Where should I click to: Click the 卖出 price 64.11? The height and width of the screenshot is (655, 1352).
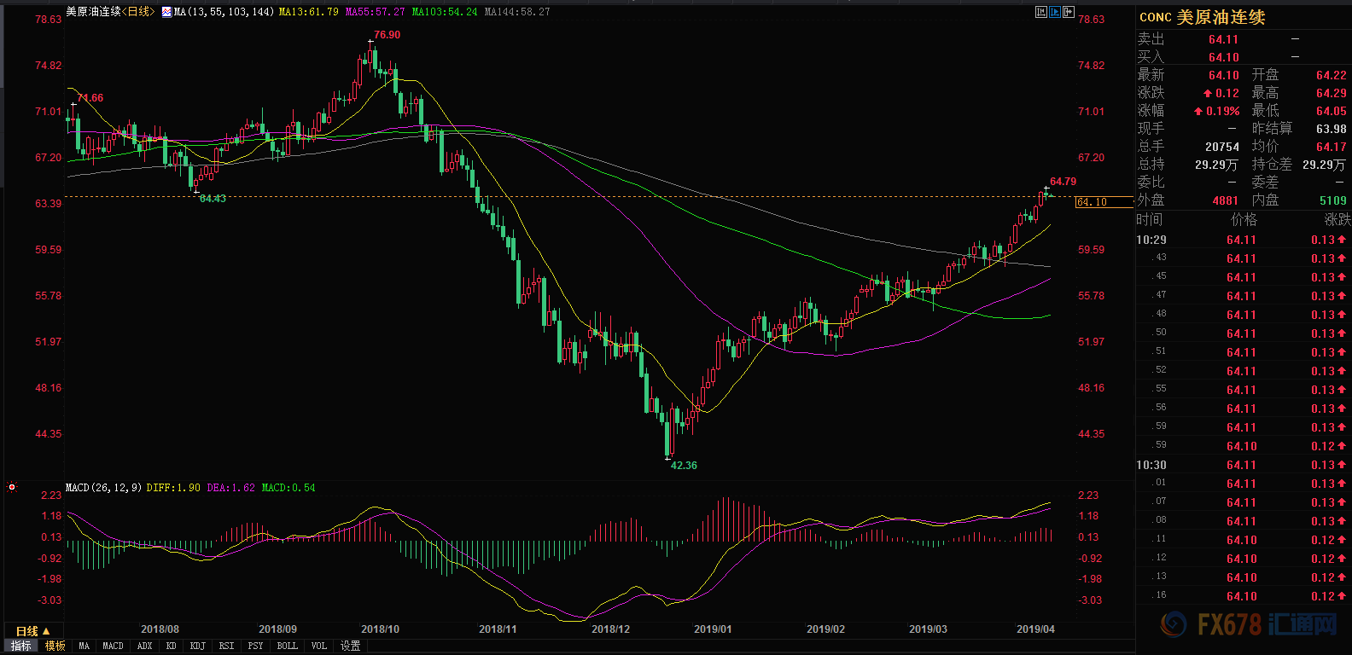coord(1223,39)
